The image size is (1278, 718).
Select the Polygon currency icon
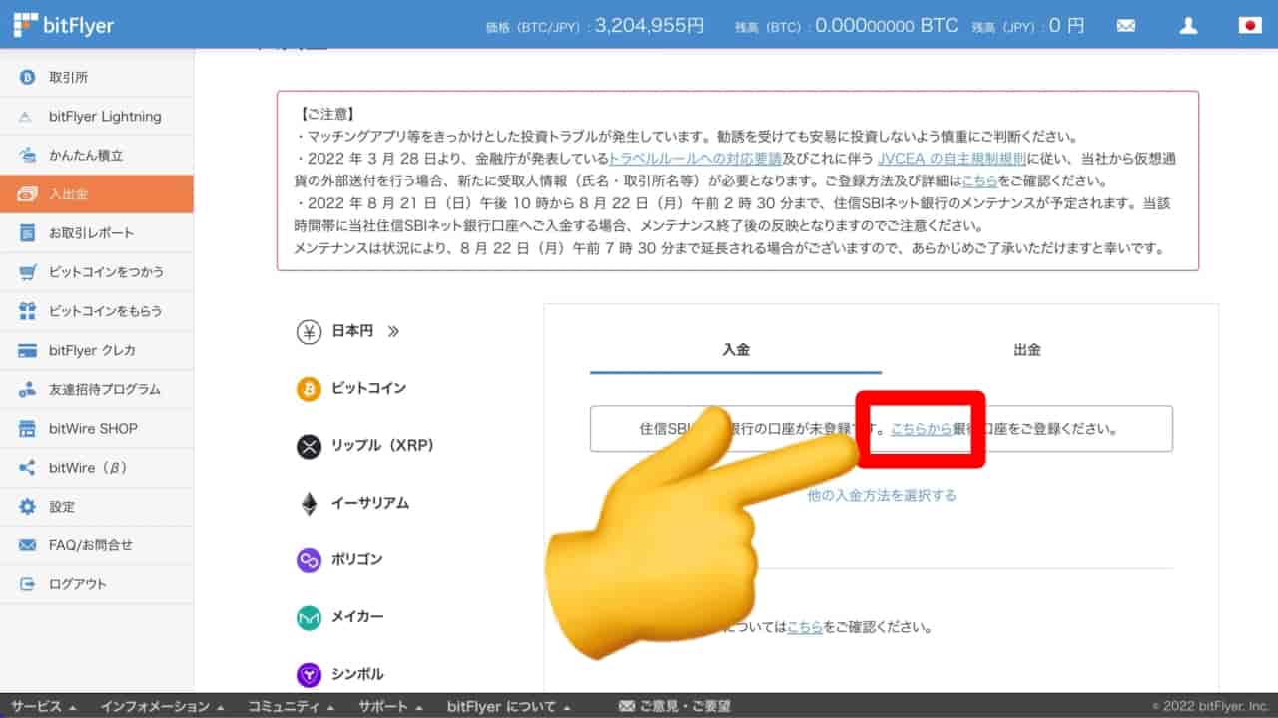click(x=309, y=560)
